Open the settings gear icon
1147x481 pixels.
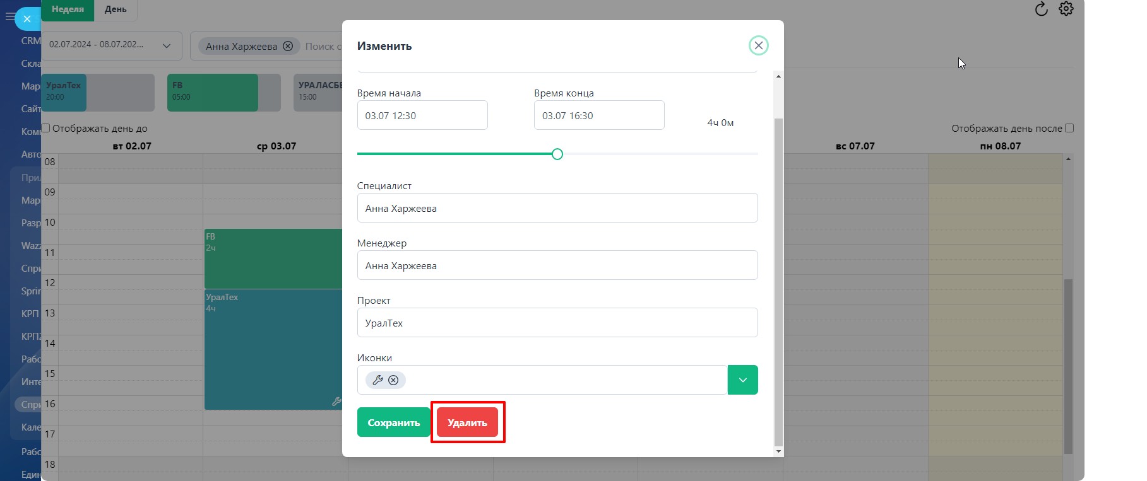point(1066,9)
